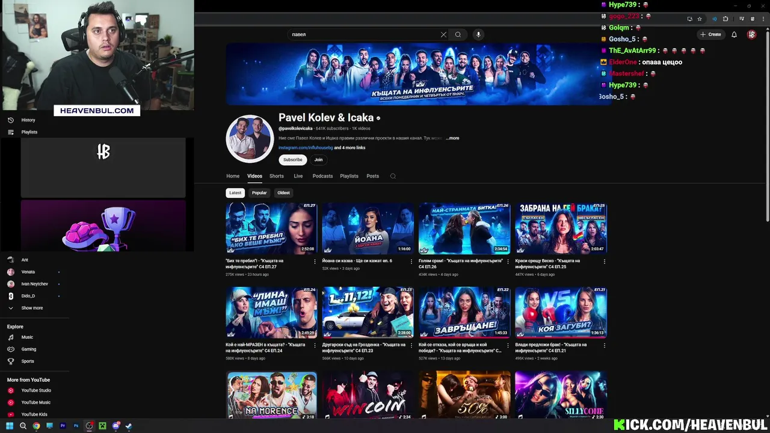Open Chrome from the taskbar
The width and height of the screenshot is (770, 433).
click(36, 426)
